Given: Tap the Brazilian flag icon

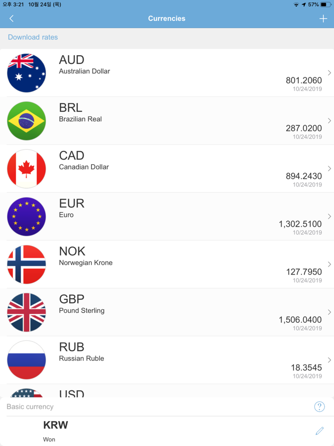Looking at the screenshot, I should (x=26, y=121).
